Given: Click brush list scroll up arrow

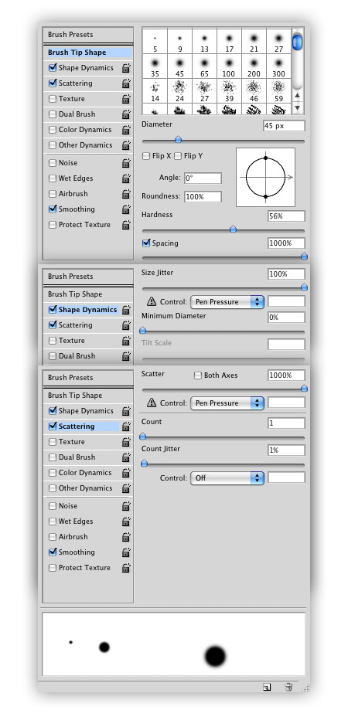Looking at the screenshot, I should pyautogui.click(x=297, y=96).
